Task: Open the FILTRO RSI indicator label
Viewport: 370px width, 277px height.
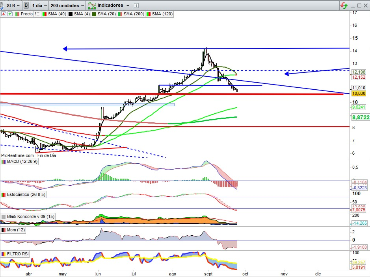Action: click(x=18, y=254)
